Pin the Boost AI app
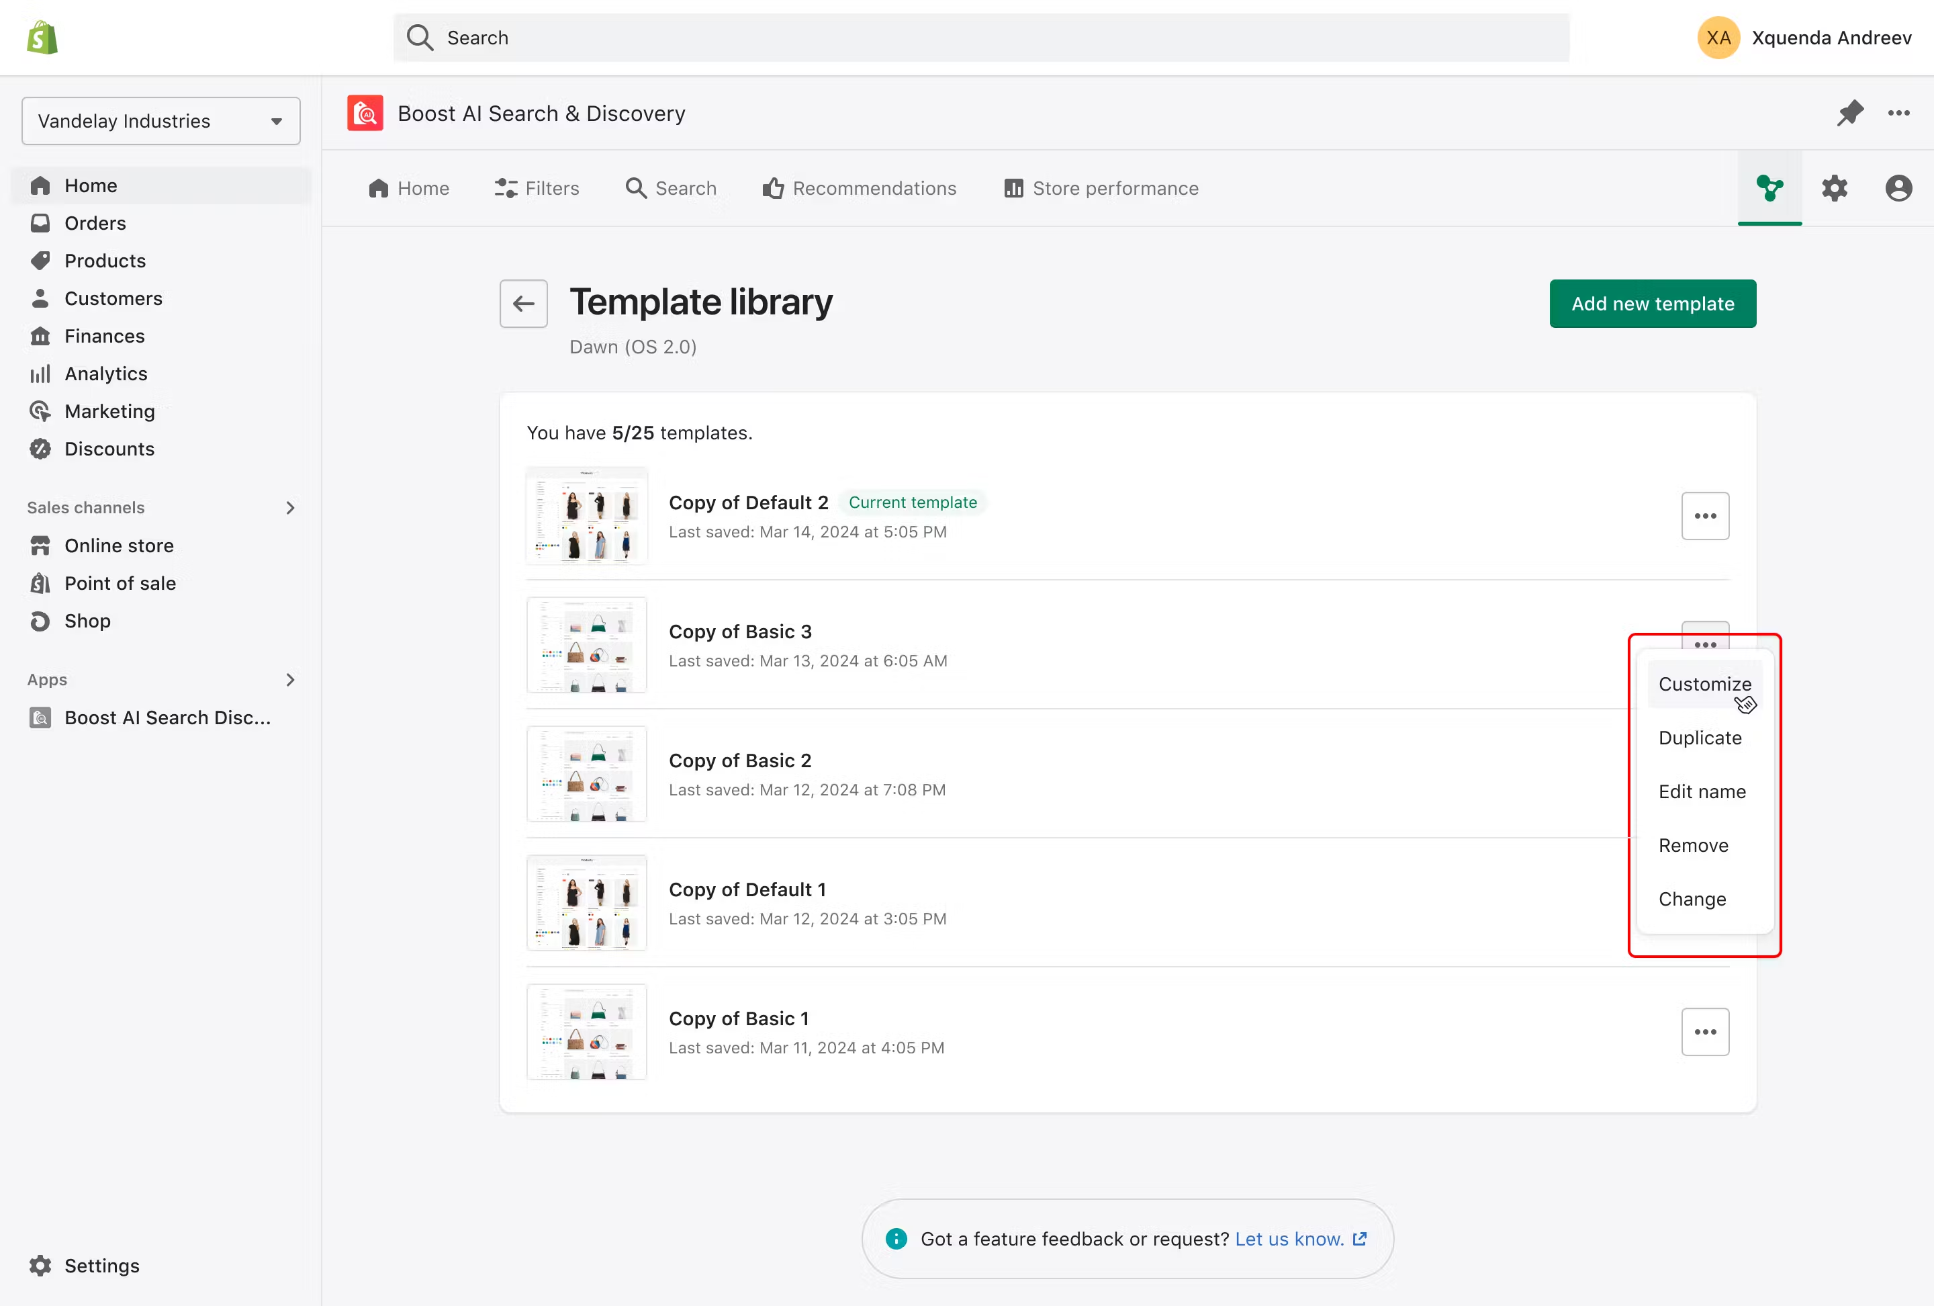 [1849, 114]
